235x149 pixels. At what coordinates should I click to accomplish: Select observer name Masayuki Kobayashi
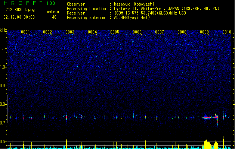point(134,4)
